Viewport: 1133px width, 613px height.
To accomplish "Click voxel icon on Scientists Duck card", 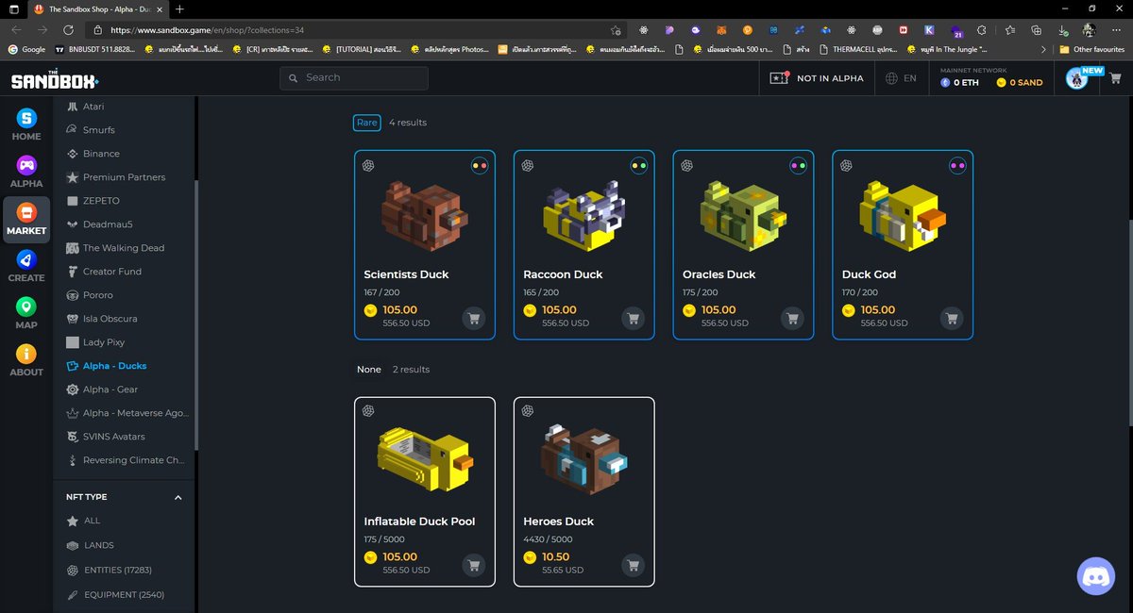I will 368,165.
